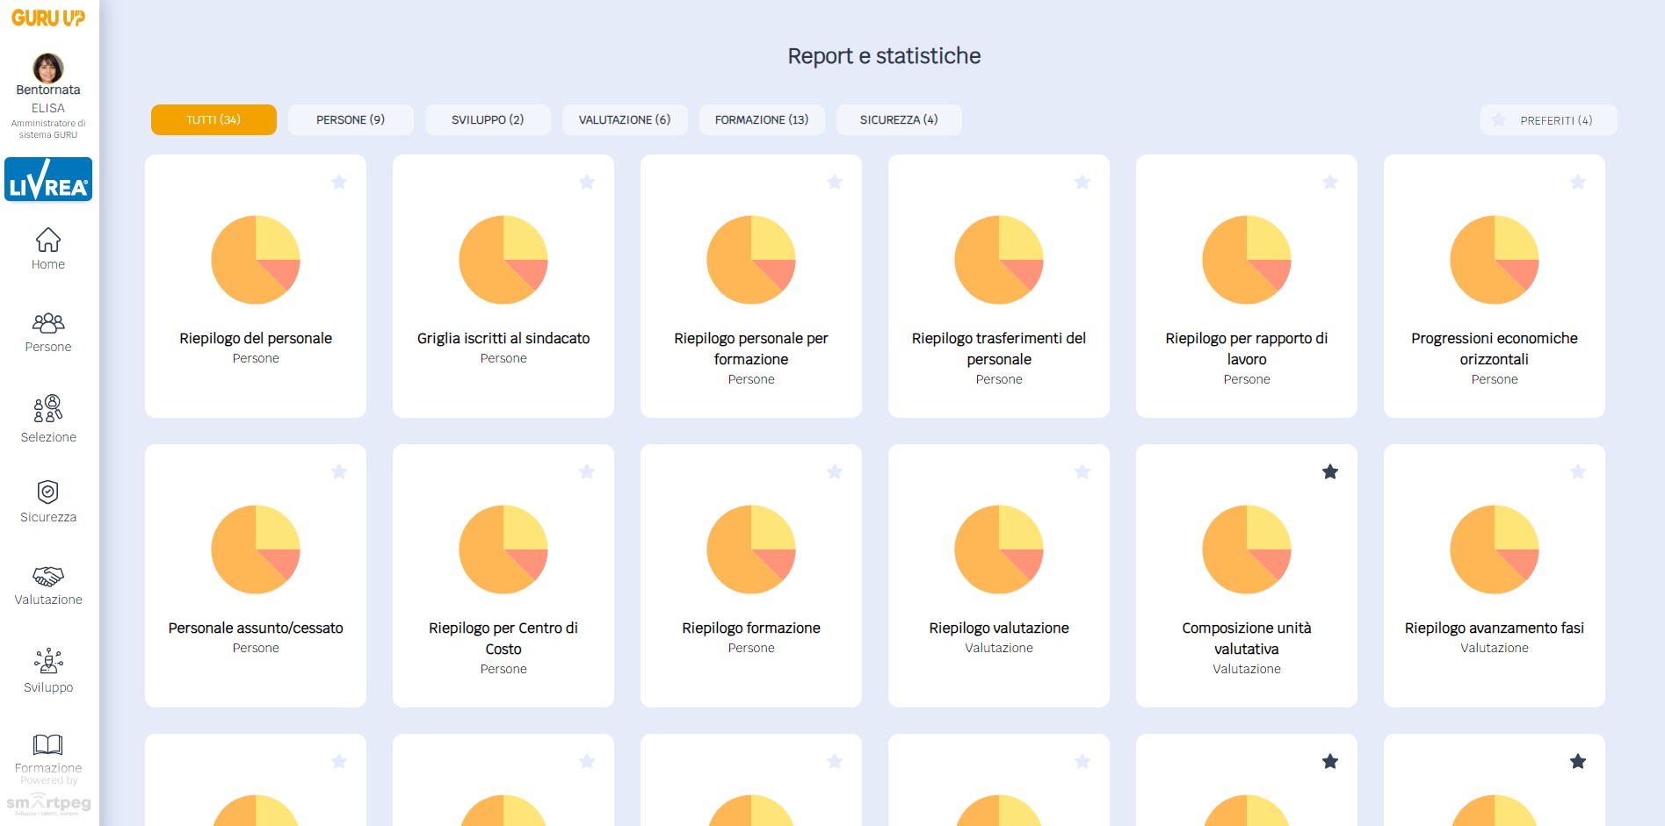
Task: Click the Amministratore di sistema GURU label
Action: (48, 129)
